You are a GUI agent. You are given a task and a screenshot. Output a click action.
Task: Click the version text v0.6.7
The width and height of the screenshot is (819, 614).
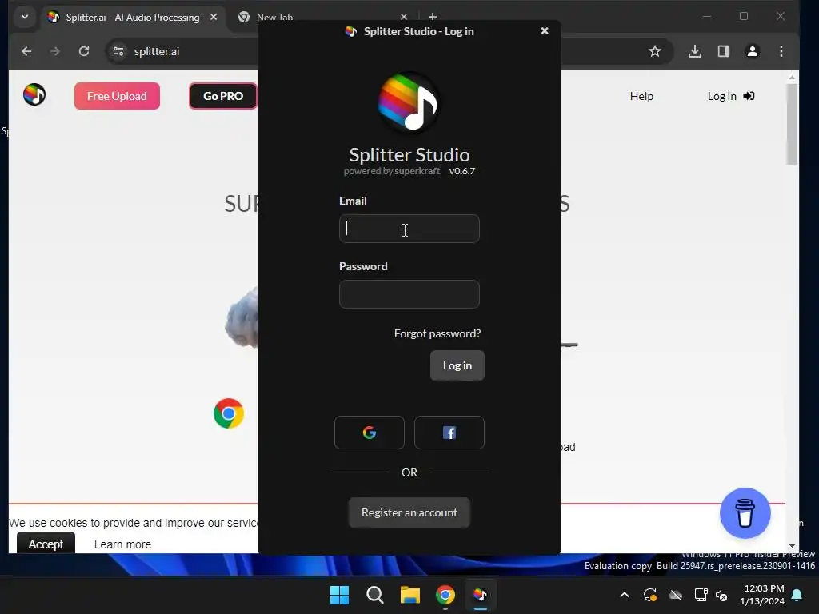[461, 171]
